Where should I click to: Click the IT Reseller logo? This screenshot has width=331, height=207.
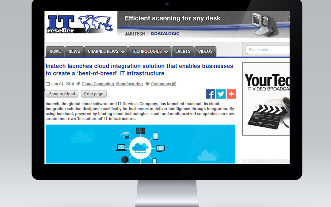point(80,24)
